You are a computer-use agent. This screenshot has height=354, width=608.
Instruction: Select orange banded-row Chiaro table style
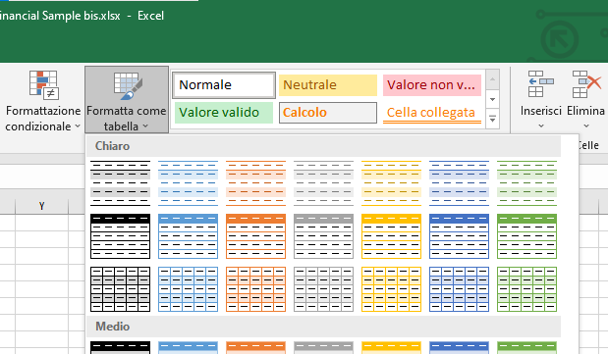pos(256,183)
